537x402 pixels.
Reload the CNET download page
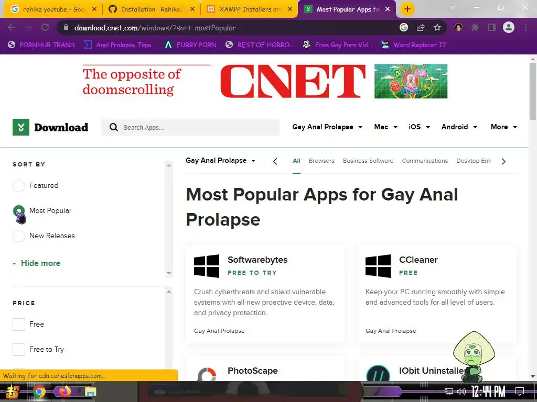pyautogui.click(x=45, y=28)
